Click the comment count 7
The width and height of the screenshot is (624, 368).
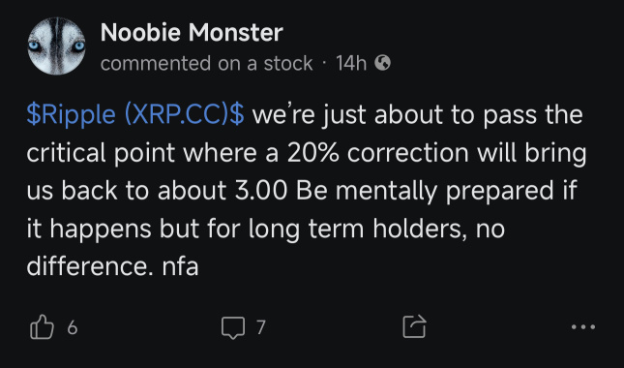tap(260, 327)
